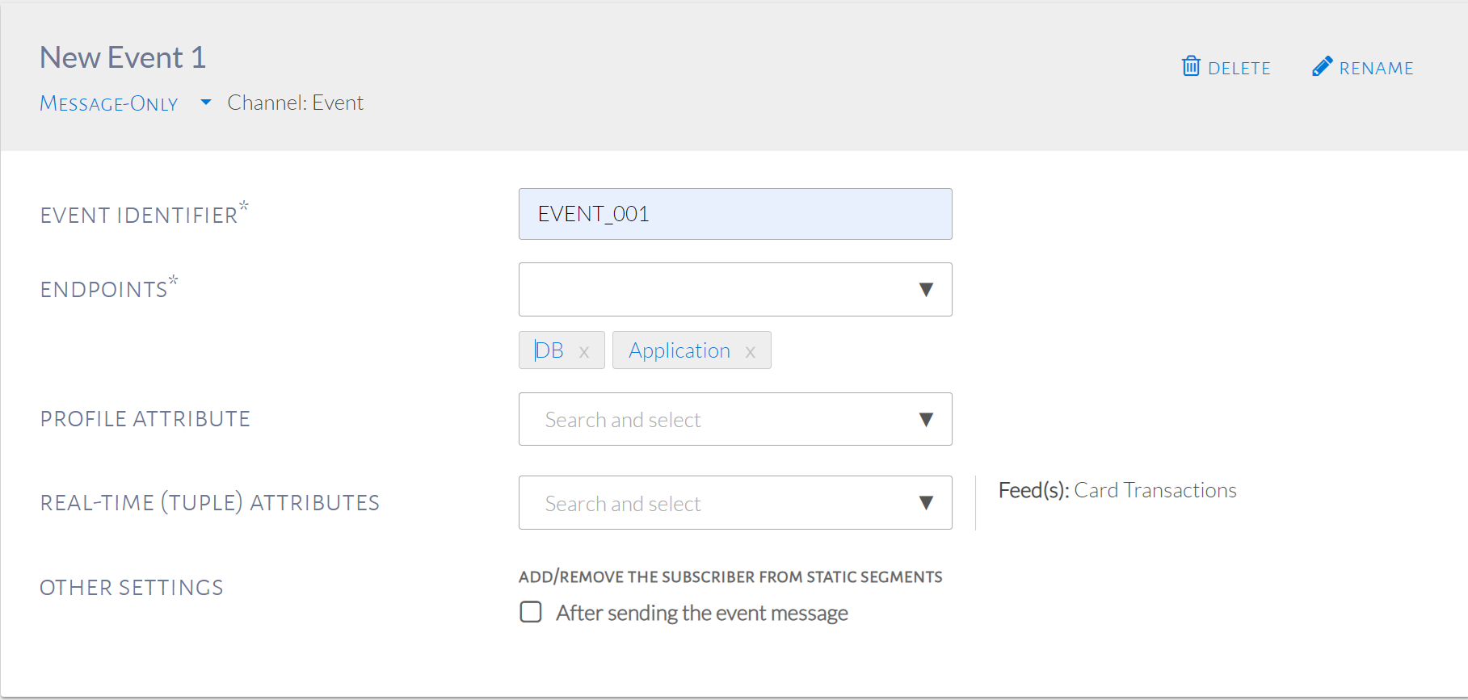The image size is (1468, 700).
Task: Remove the Application endpoint tag
Action: [751, 352]
